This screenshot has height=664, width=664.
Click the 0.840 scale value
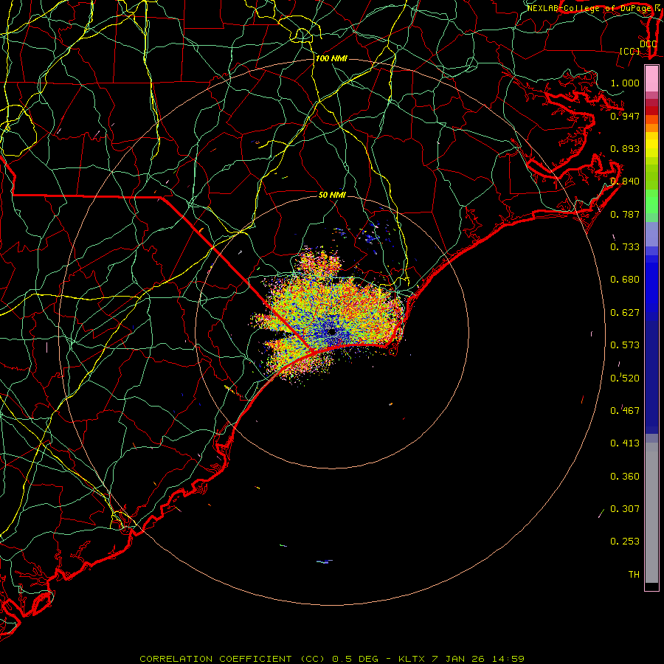coord(625,181)
